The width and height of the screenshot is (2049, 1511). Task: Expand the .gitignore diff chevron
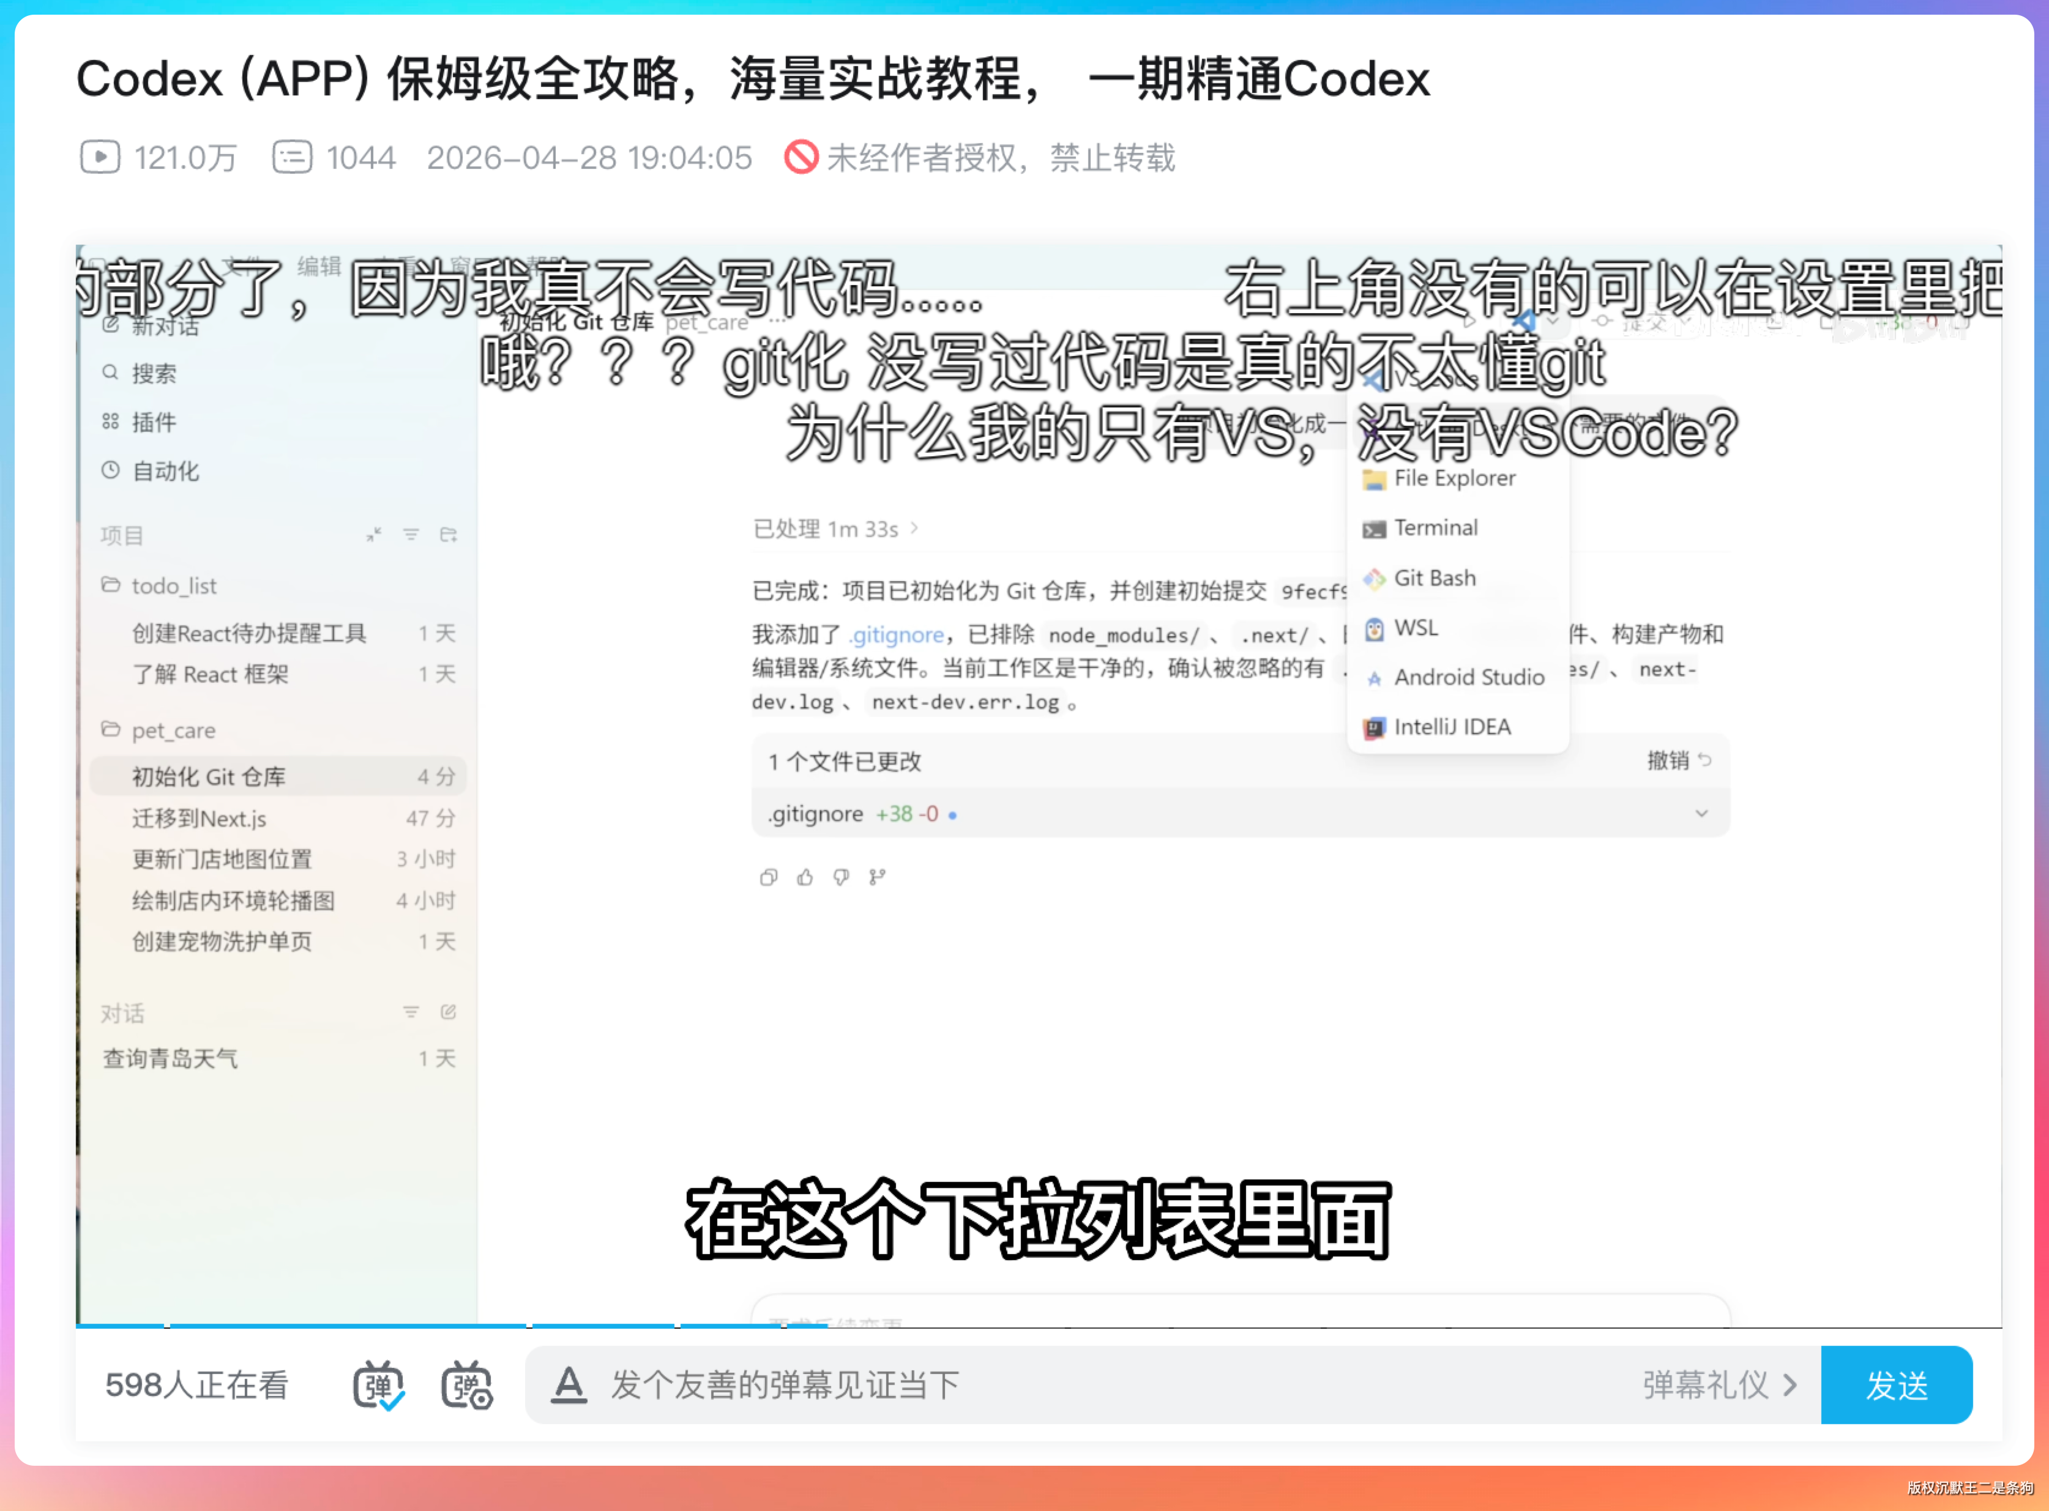click(1701, 813)
